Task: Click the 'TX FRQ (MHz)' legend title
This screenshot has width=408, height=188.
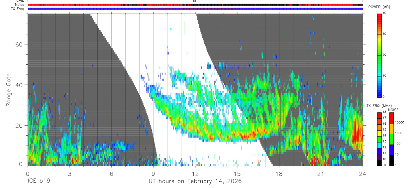Action: (379, 106)
